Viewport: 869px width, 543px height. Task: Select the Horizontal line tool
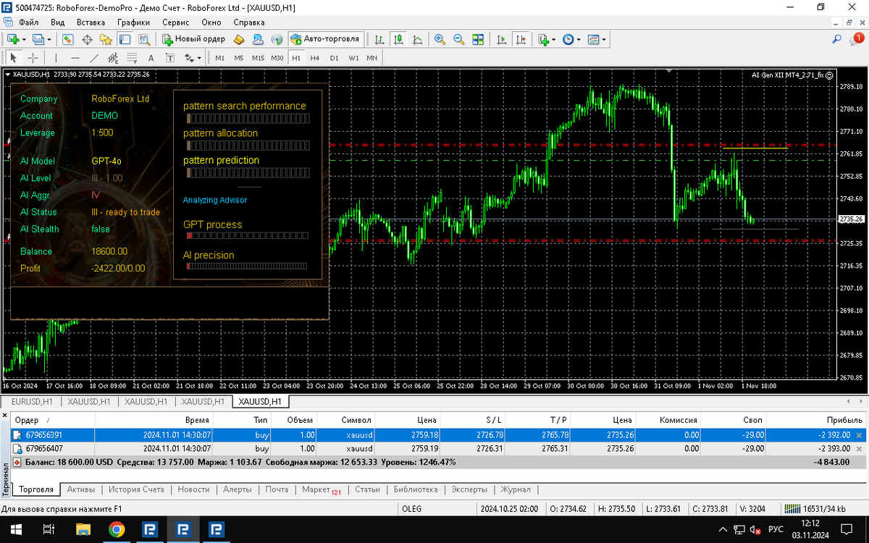click(x=75, y=58)
